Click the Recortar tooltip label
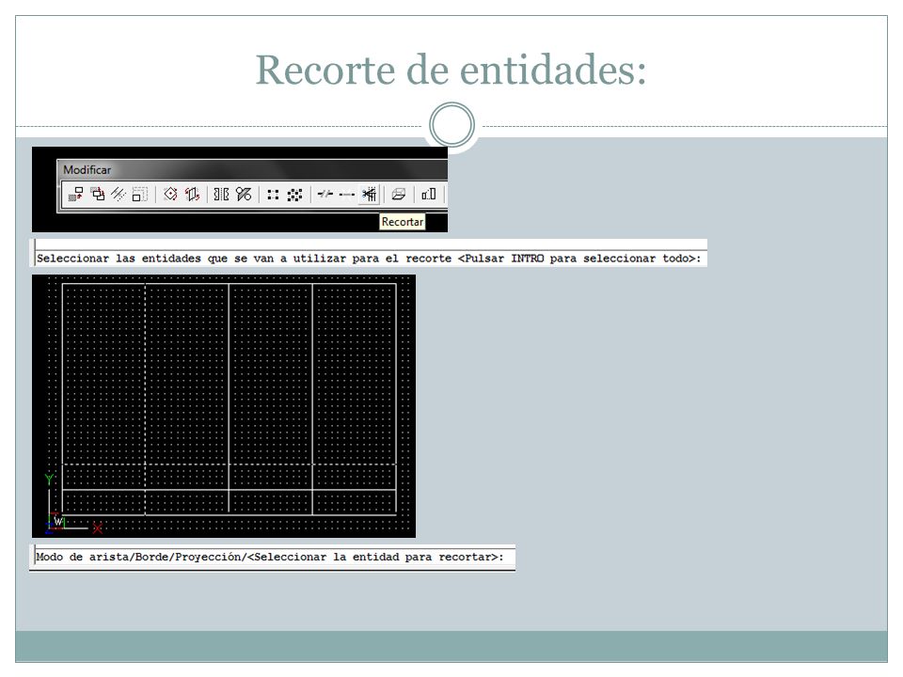The image size is (903, 677). coord(402,222)
